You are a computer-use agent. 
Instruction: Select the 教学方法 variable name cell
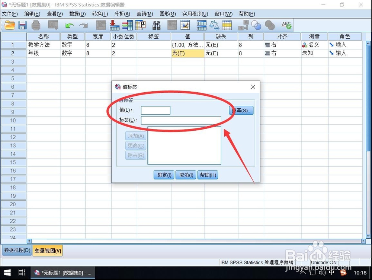44,45
